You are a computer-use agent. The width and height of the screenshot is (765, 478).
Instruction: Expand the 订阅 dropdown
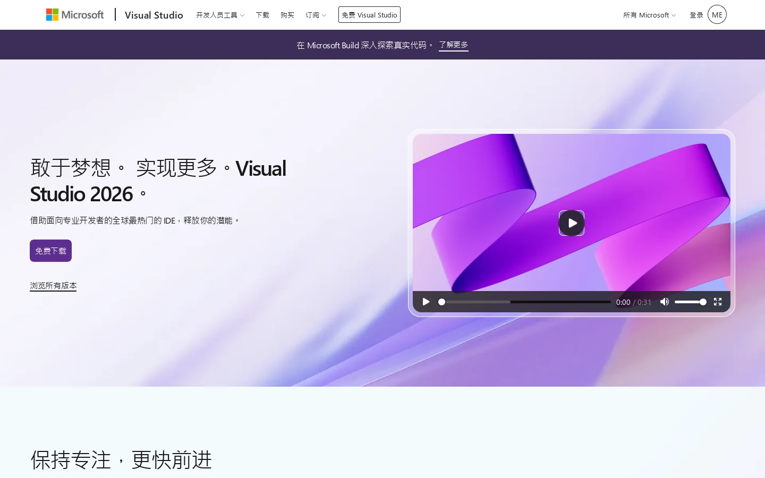coord(316,15)
